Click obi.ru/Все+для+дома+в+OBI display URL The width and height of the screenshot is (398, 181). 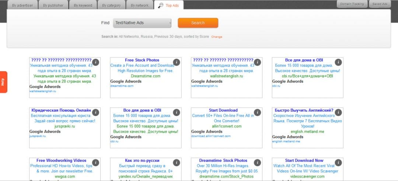[308, 76]
